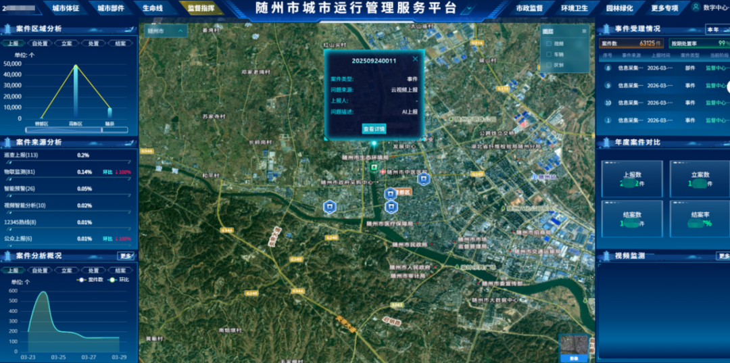The width and height of the screenshot is (730, 363).
Task: Open the 城市体征 tab
Action: point(66,8)
